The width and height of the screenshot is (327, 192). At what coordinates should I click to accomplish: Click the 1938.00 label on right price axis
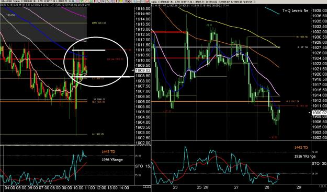click(319, 10)
